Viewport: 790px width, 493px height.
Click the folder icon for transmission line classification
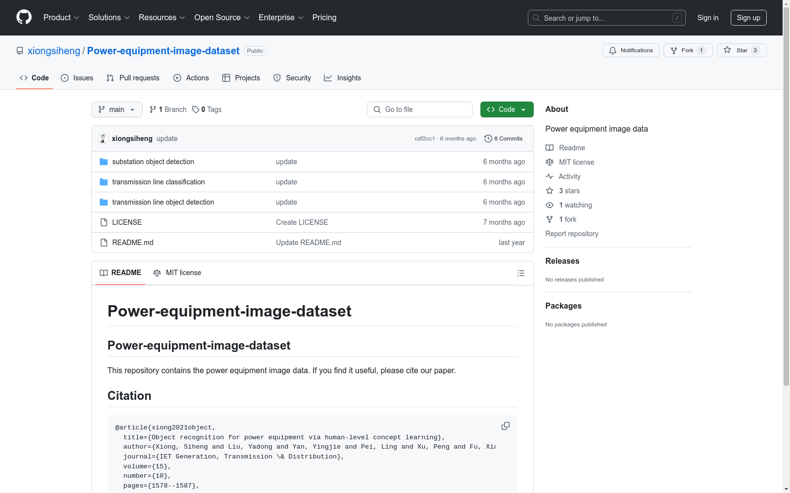click(x=104, y=182)
